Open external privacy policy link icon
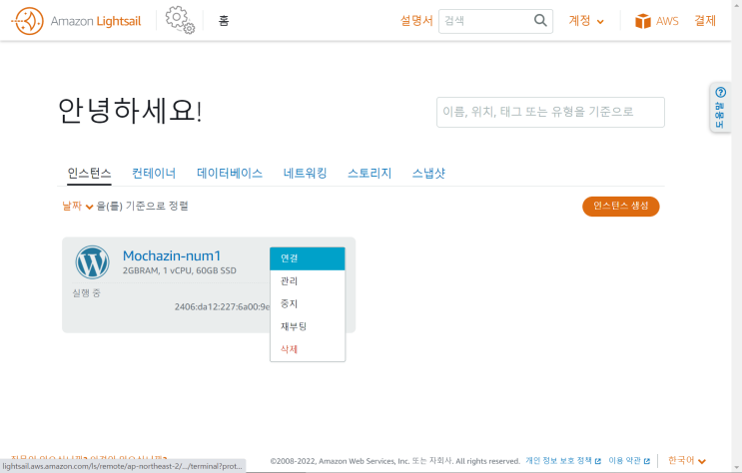The image size is (742, 473). (597, 461)
